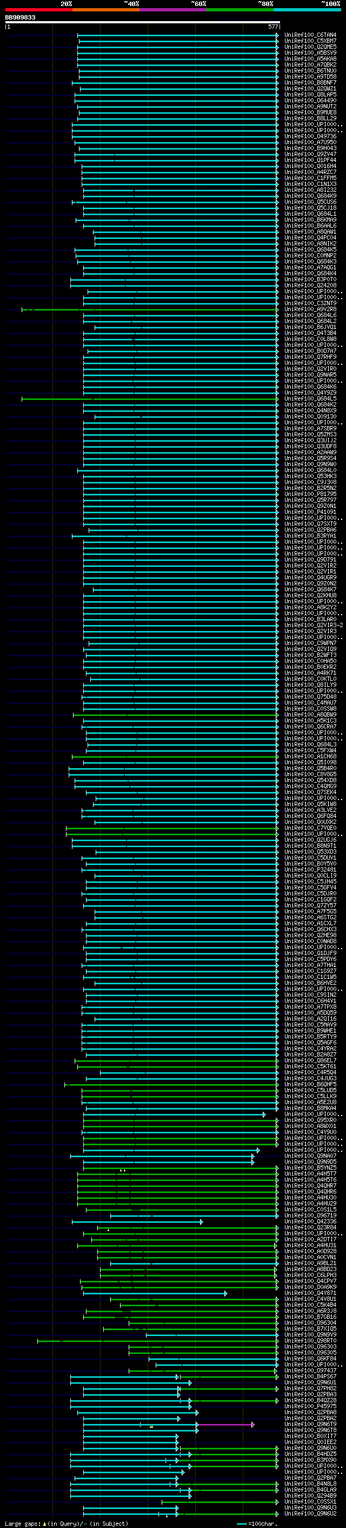Select the UniRef100_B5YNZ5 label

[x=310, y=1169]
